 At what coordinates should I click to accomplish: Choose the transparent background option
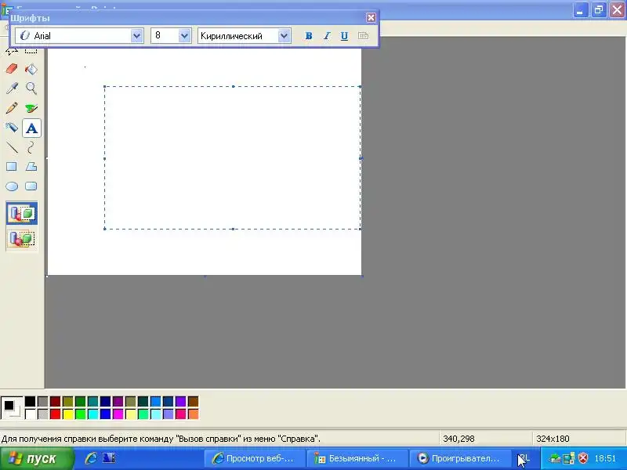22,239
